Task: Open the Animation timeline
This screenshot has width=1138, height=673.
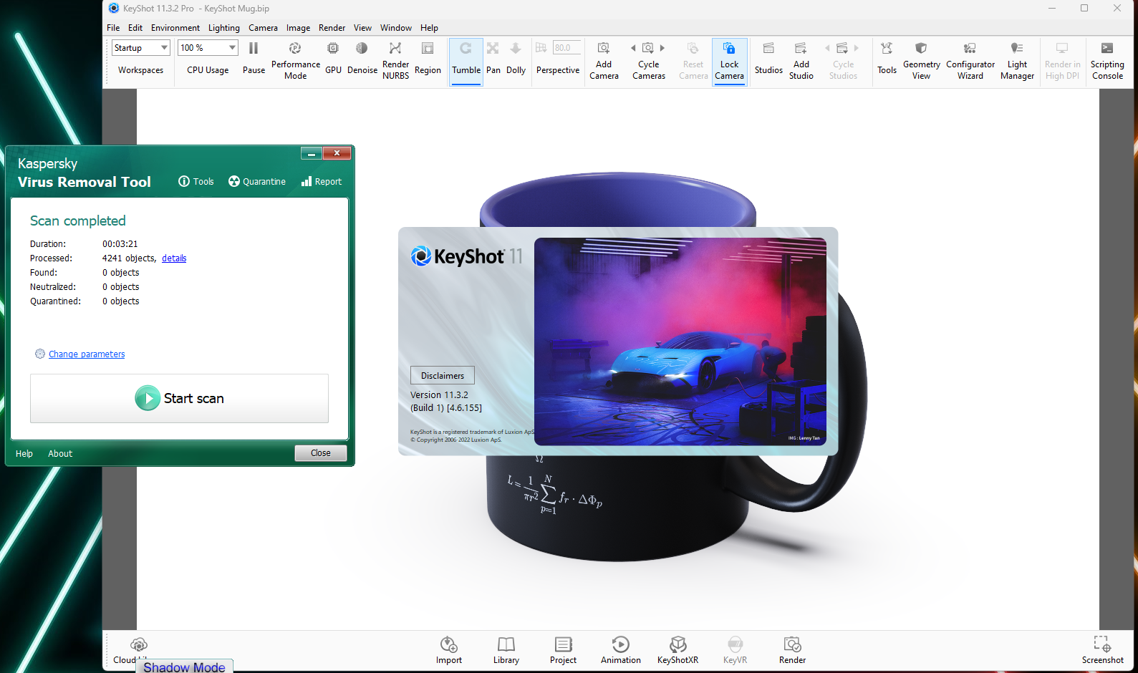Action: tap(621, 650)
